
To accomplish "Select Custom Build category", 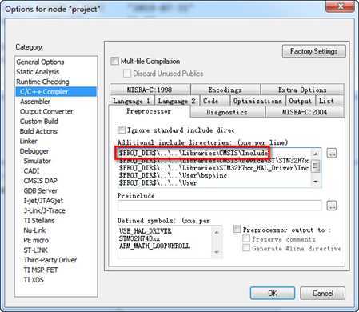I will pyautogui.click(x=39, y=121).
